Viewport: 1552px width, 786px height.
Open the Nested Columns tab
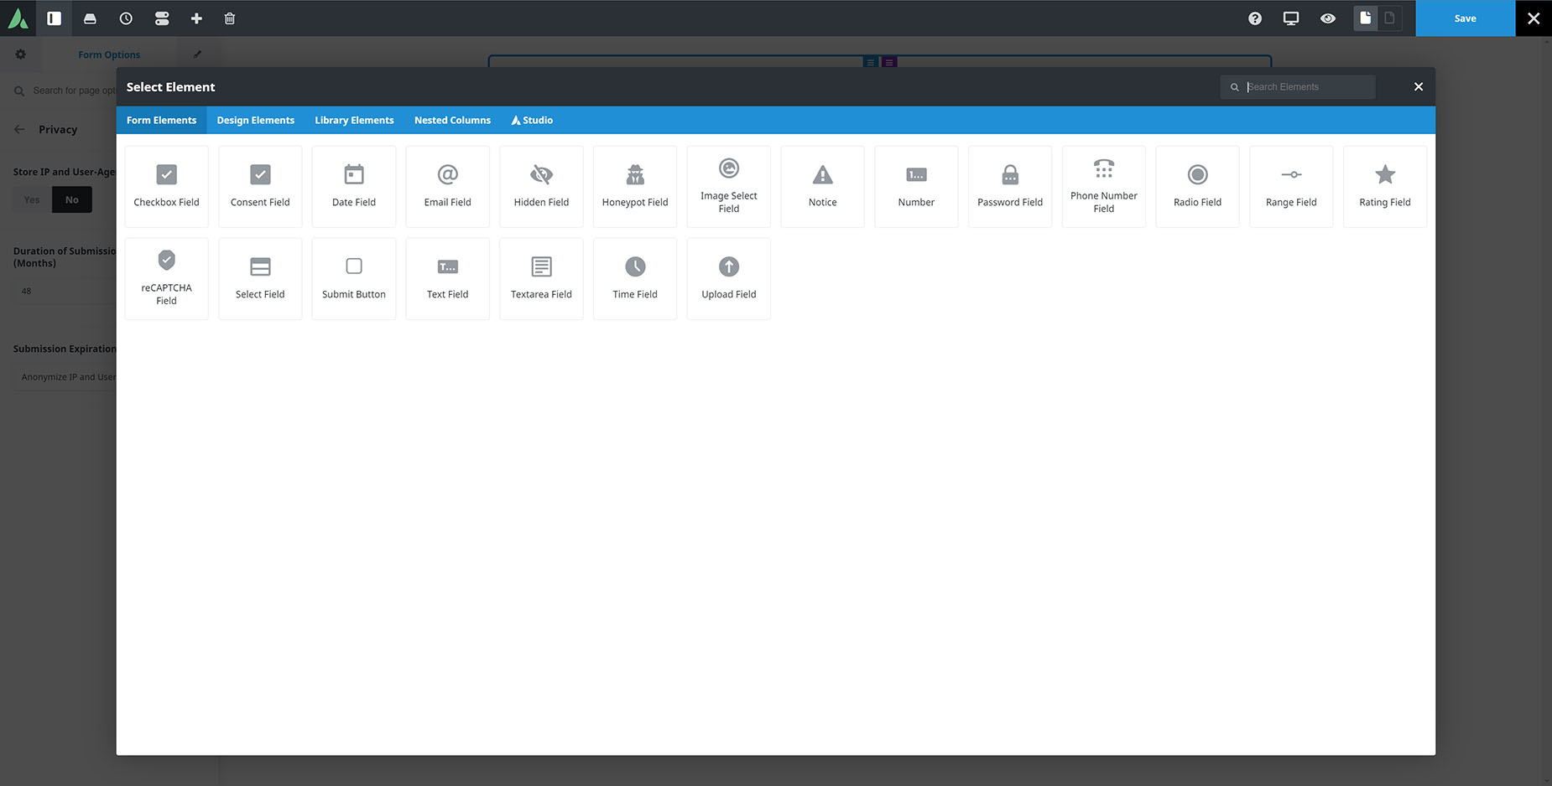pos(452,120)
